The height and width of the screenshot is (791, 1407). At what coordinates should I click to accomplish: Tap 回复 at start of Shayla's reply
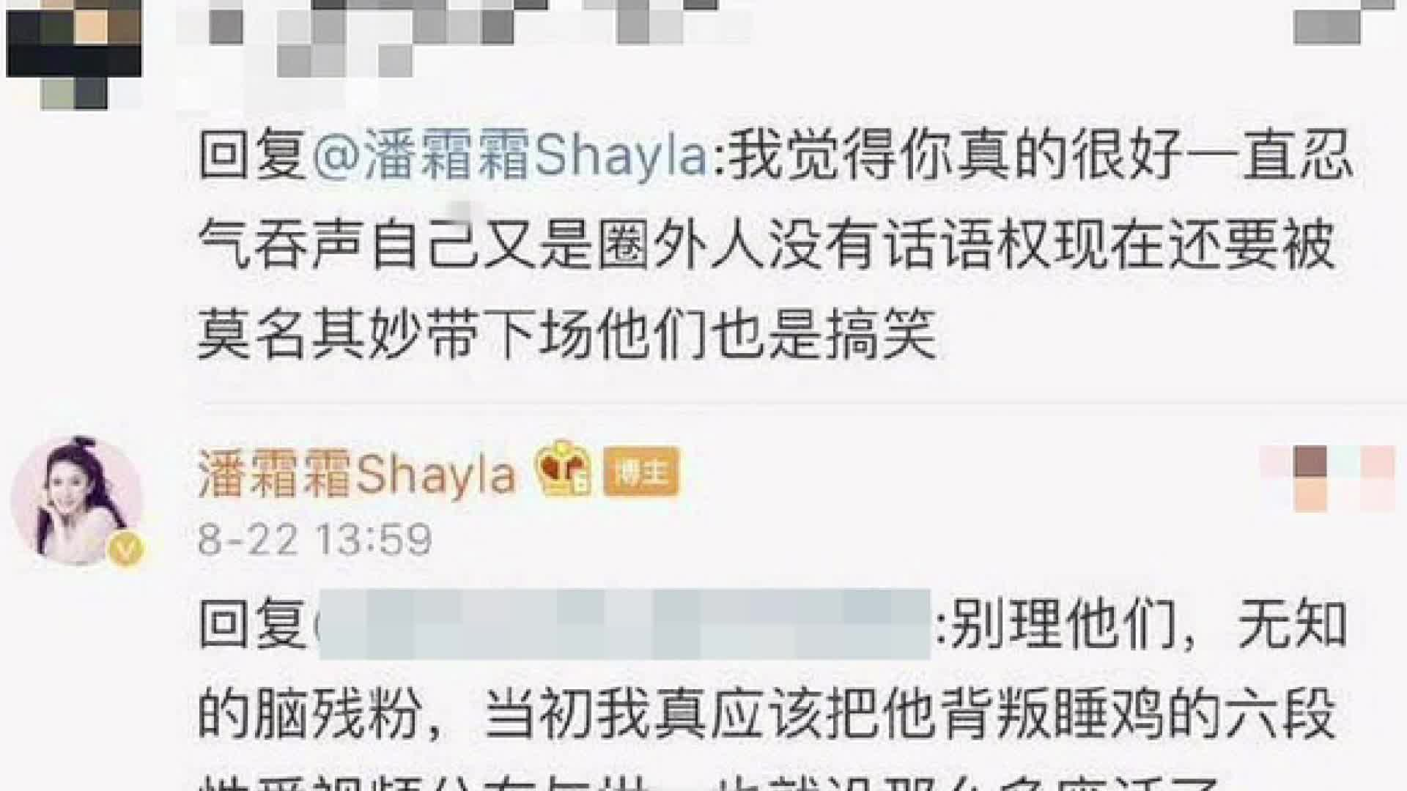coord(251,625)
